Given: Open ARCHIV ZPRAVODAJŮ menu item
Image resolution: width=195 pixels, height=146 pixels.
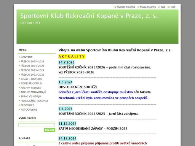Looking at the screenshot, I should coord(34,92).
